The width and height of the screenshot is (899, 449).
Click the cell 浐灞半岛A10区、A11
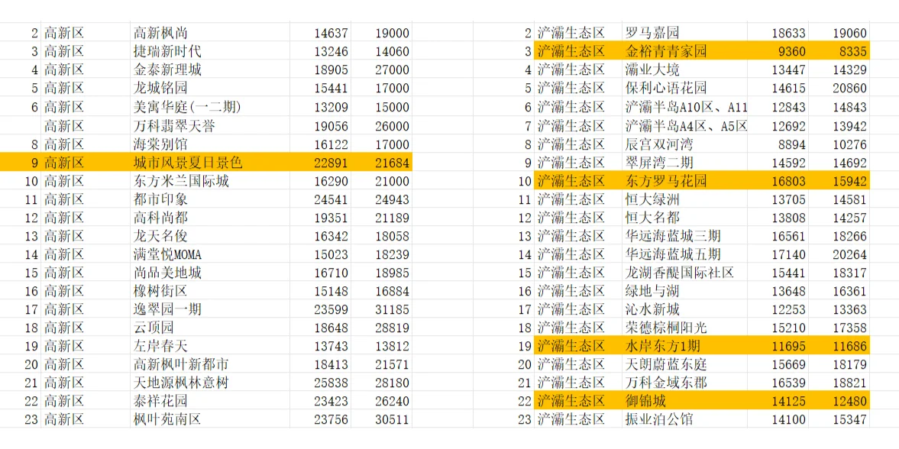(x=684, y=107)
